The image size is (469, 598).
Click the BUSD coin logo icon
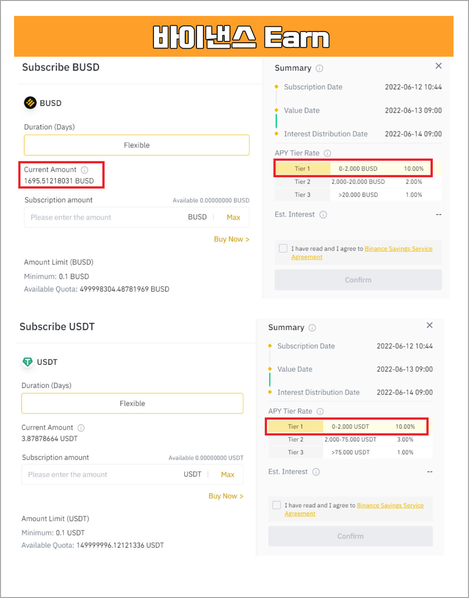(x=30, y=103)
